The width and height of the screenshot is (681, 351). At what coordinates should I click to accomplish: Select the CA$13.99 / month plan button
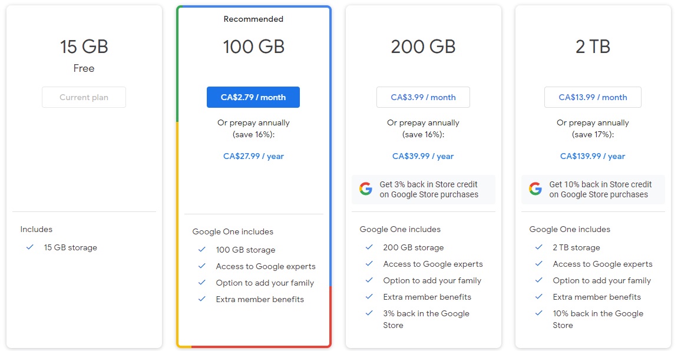click(593, 97)
